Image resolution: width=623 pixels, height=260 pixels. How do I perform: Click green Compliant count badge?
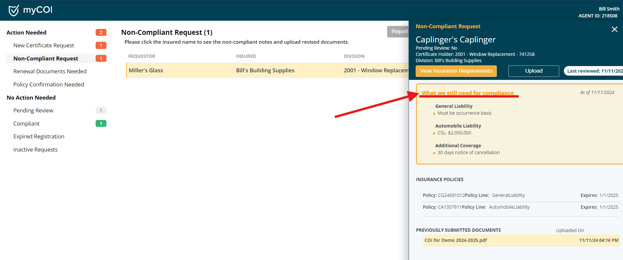[101, 124]
